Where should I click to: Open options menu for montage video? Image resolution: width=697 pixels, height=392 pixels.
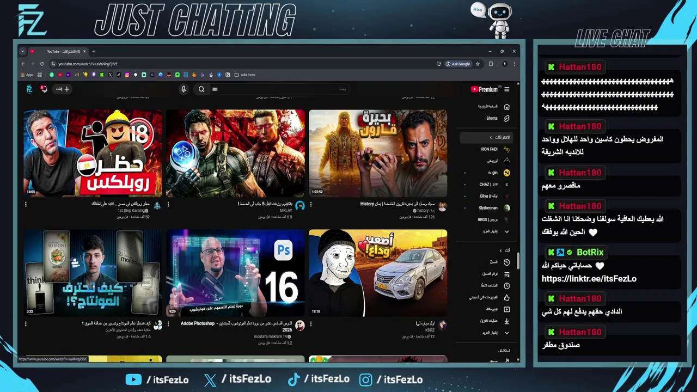[26, 324]
